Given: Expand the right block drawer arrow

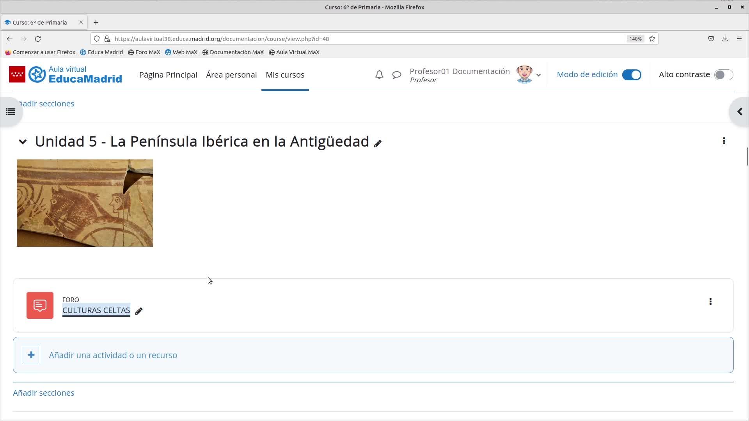Looking at the screenshot, I should click(740, 112).
